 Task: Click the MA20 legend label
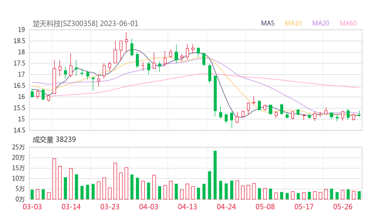[321, 23]
